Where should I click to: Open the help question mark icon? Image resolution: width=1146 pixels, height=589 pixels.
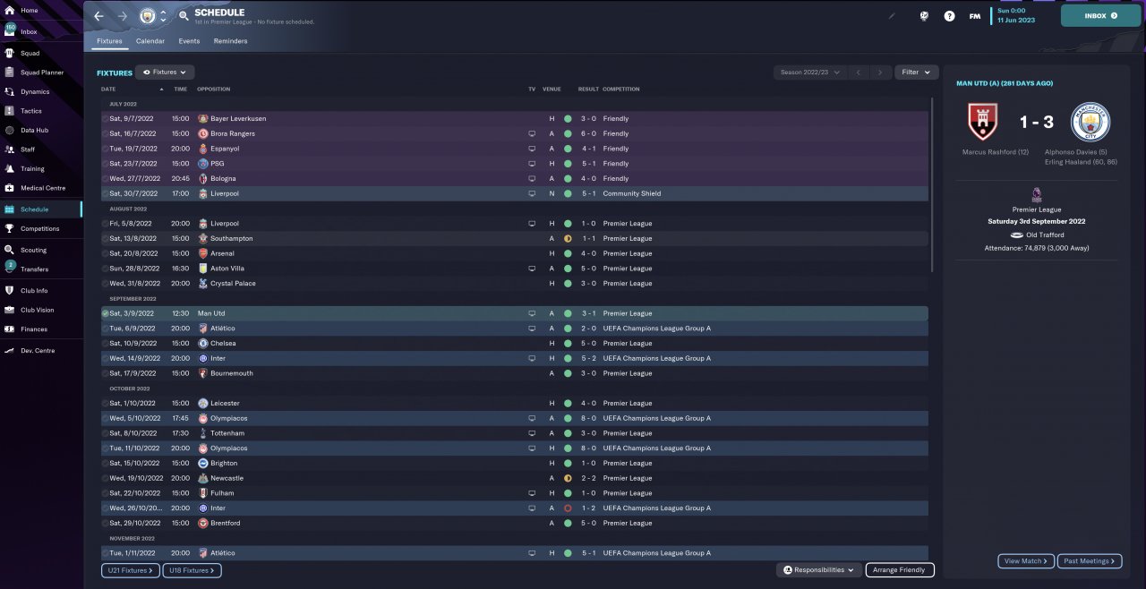click(949, 16)
